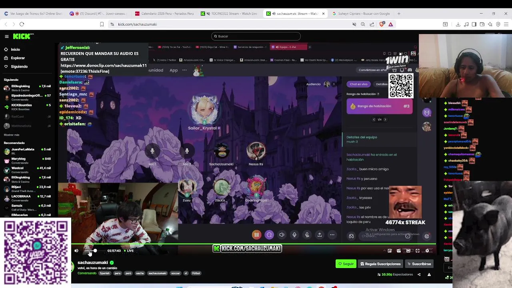The height and width of the screenshot is (288, 512).
Task: Open Westcol recommended channel
Action: point(27,170)
